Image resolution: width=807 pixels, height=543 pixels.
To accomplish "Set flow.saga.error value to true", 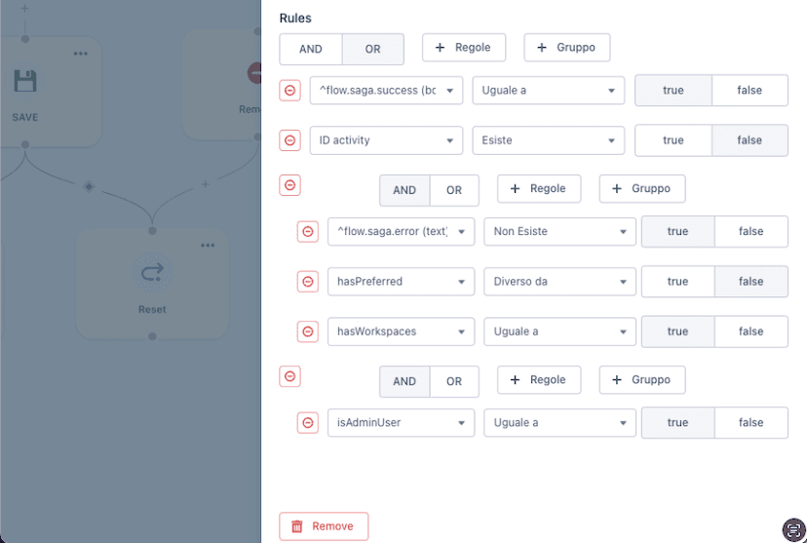I will [677, 232].
